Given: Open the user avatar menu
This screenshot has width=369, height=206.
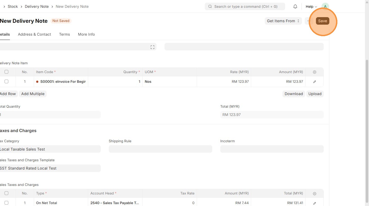Looking at the screenshot, I should 325,6.
